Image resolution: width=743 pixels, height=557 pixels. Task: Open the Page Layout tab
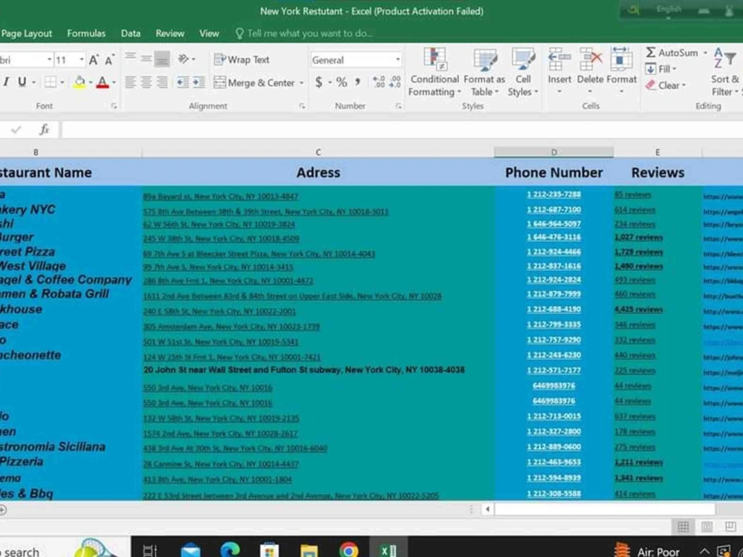[x=27, y=33]
